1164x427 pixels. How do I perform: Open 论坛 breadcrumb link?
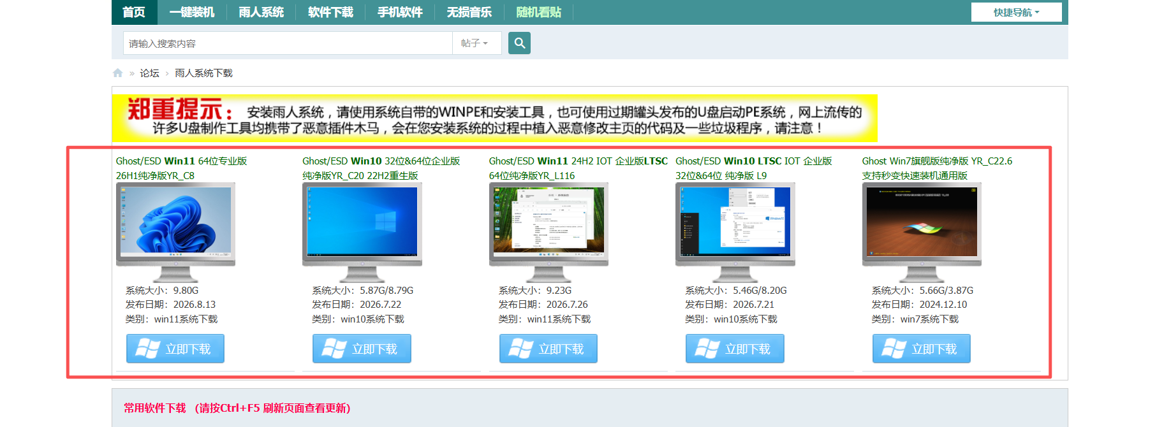point(149,73)
